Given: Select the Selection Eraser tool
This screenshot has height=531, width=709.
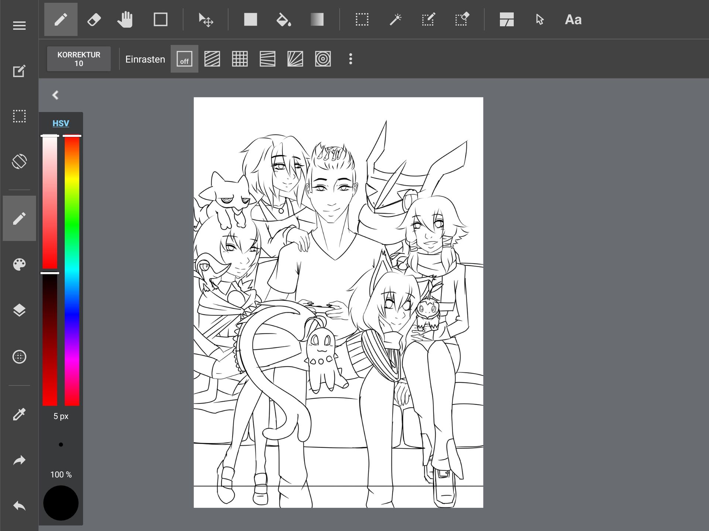Looking at the screenshot, I should tap(462, 20).
